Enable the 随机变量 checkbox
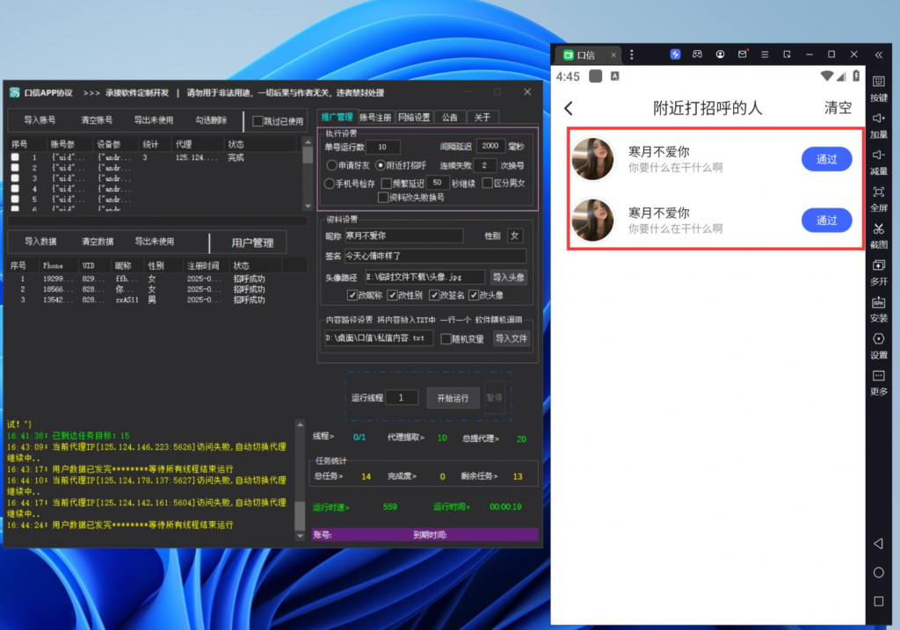 (x=446, y=338)
